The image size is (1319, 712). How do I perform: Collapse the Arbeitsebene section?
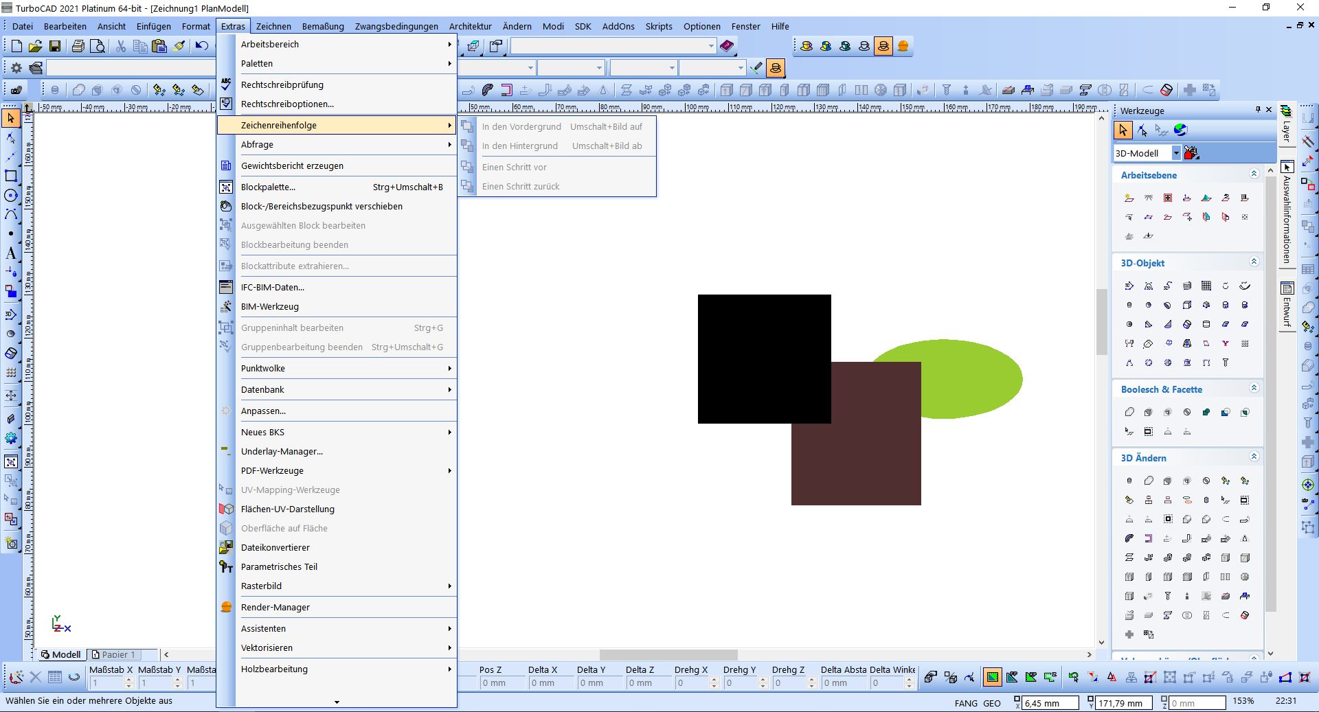(x=1254, y=174)
